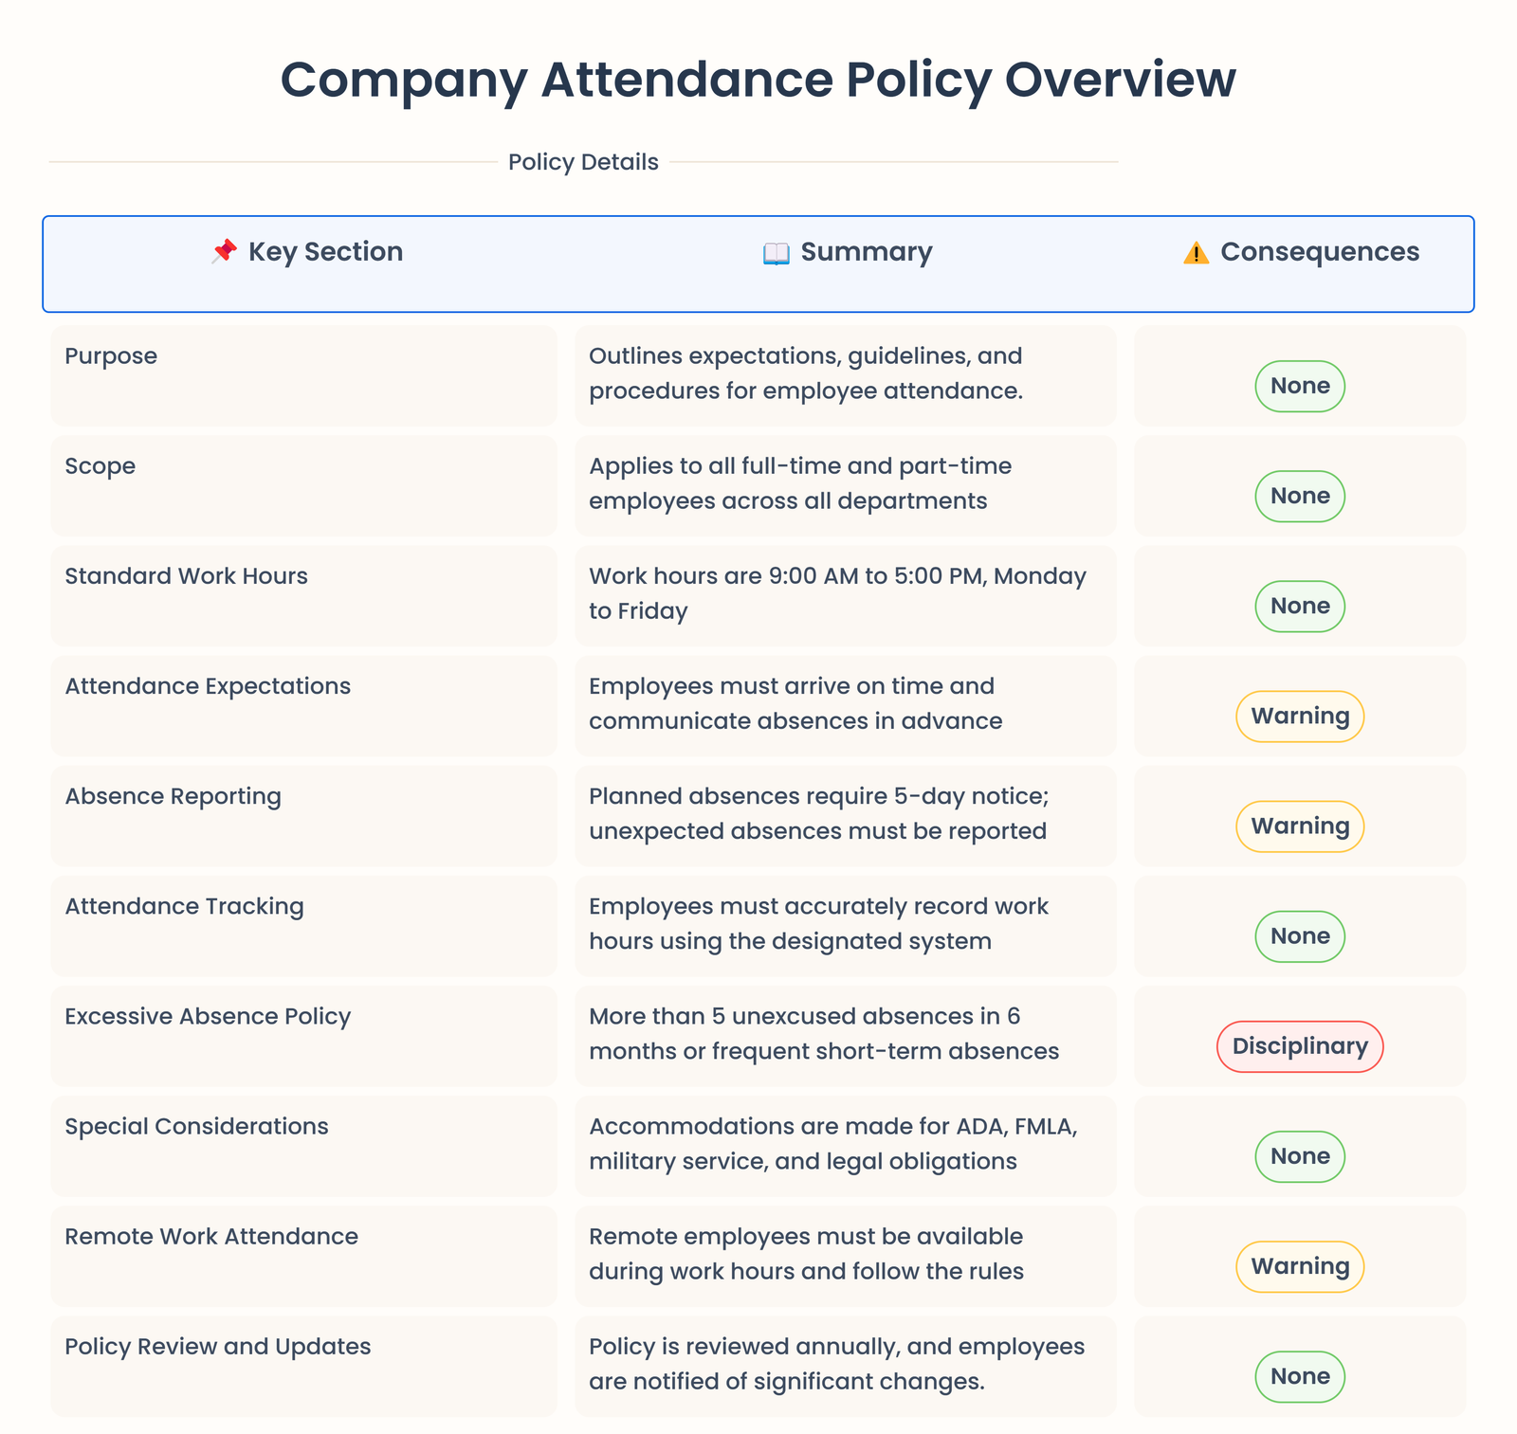The height and width of the screenshot is (1434, 1517).
Task: Click the summary text about ADA and FMLA accommodations
Action: coord(833,1143)
